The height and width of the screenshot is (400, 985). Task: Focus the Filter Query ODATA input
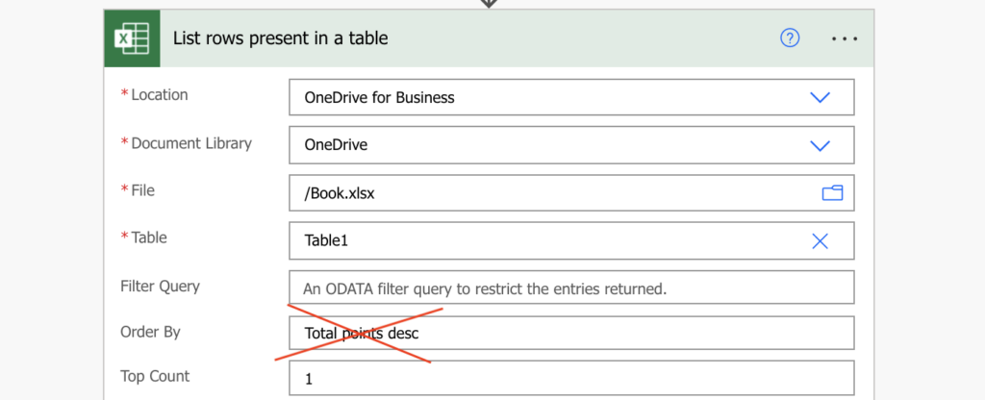point(571,287)
